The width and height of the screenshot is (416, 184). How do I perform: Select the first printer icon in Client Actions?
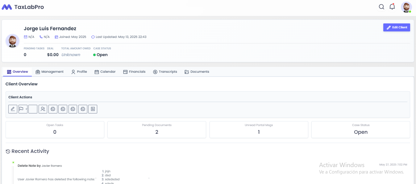(53, 109)
